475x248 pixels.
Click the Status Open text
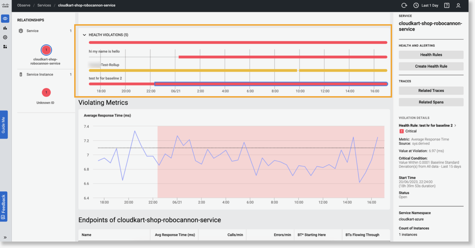[x=403, y=197]
